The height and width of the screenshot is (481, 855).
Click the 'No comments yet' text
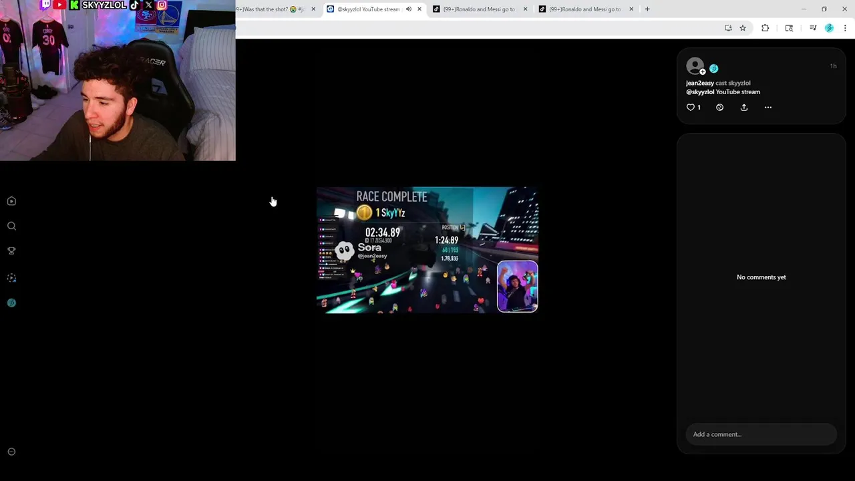(761, 277)
